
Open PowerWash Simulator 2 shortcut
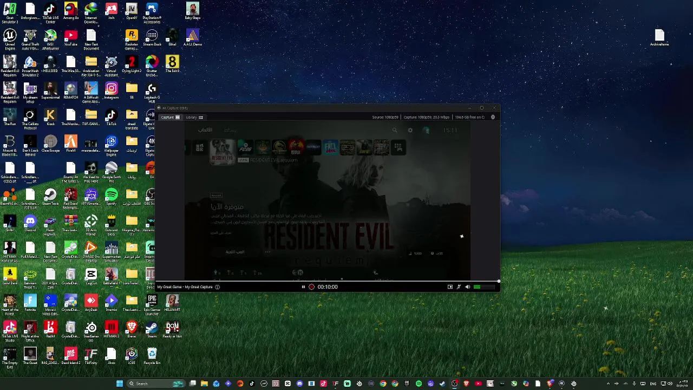(x=30, y=66)
